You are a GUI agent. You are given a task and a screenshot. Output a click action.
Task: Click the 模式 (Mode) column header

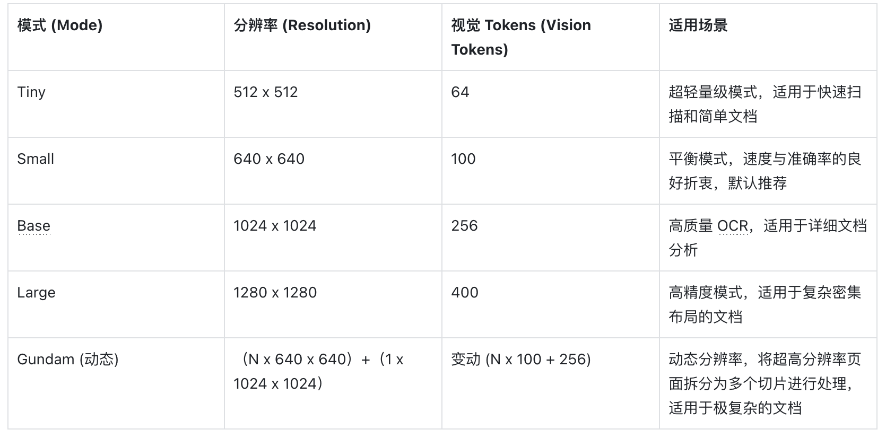point(60,25)
